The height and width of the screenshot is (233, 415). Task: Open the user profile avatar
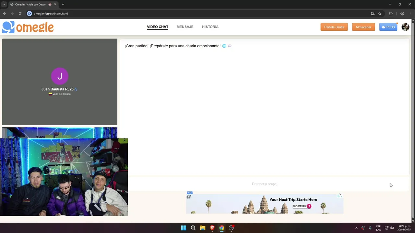point(405,27)
